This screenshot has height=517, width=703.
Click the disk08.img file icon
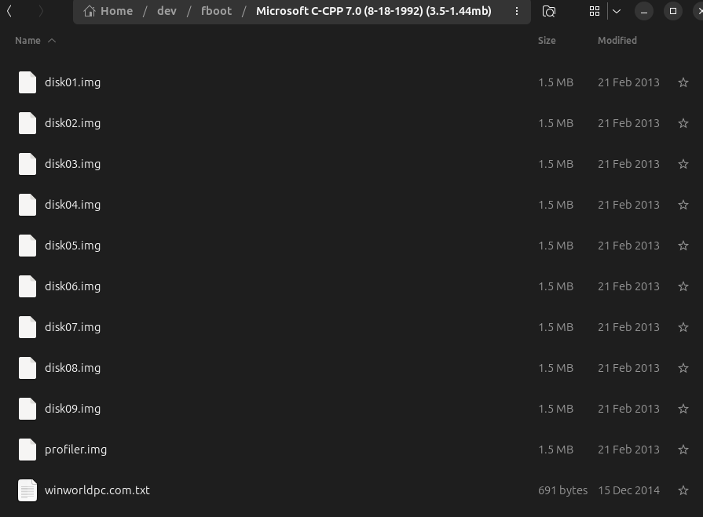click(x=27, y=368)
